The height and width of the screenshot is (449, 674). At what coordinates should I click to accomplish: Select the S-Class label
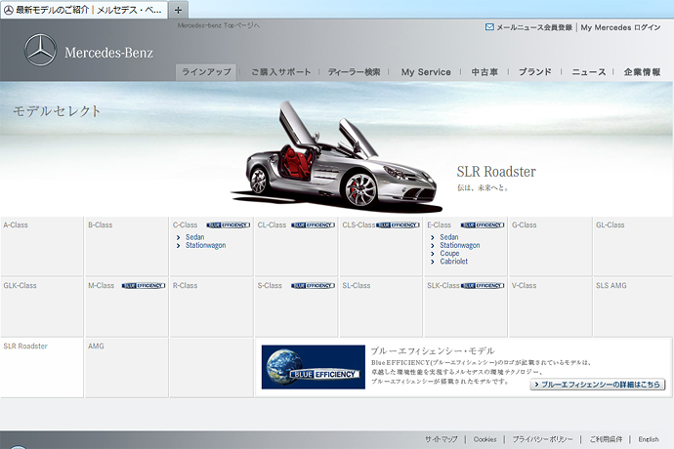click(270, 286)
